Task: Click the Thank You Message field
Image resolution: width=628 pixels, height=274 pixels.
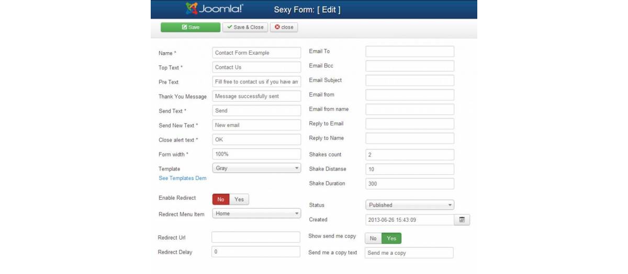Action: click(x=256, y=96)
